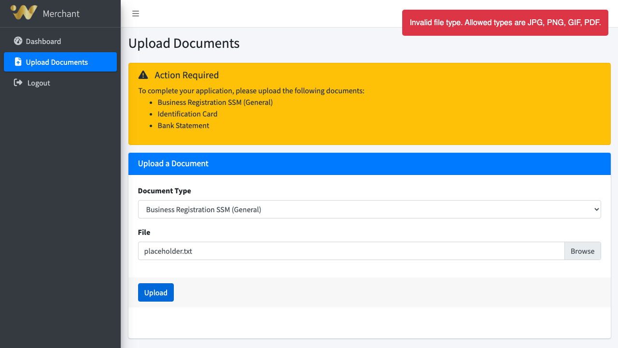Click the Merchant brand text
Image resolution: width=618 pixels, height=348 pixels.
click(x=61, y=14)
